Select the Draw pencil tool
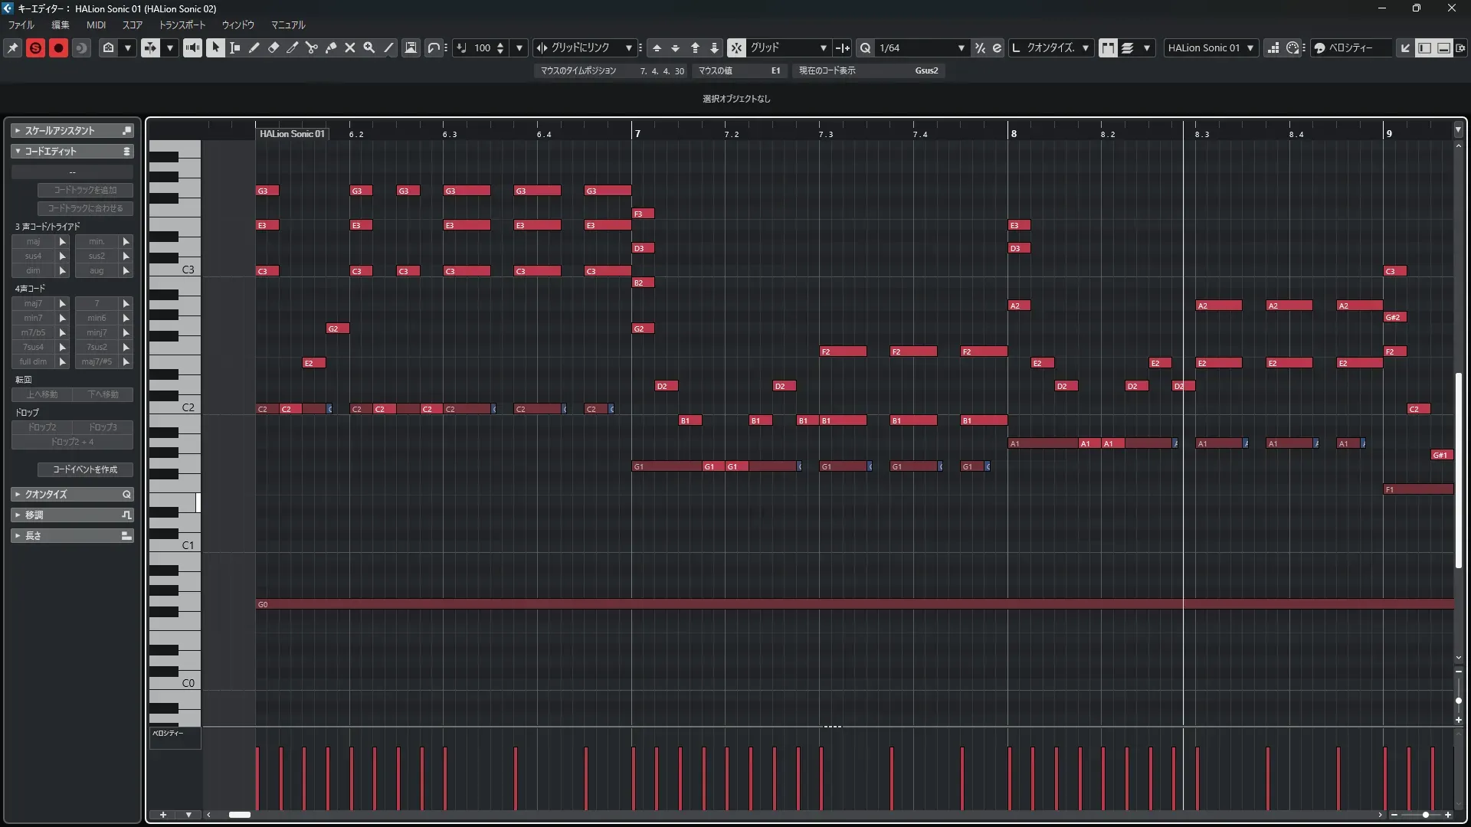The width and height of the screenshot is (1471, 827). point(254,47)
